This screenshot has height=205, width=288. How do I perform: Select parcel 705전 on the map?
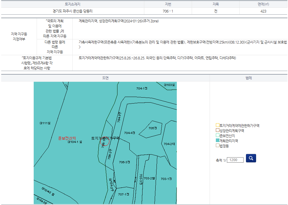coord(152,128)
